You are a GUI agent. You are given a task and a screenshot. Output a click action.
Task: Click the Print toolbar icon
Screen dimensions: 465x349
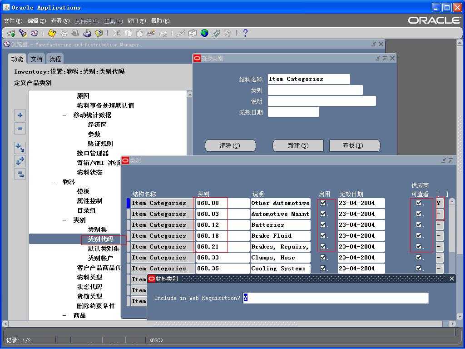point(87,33)
